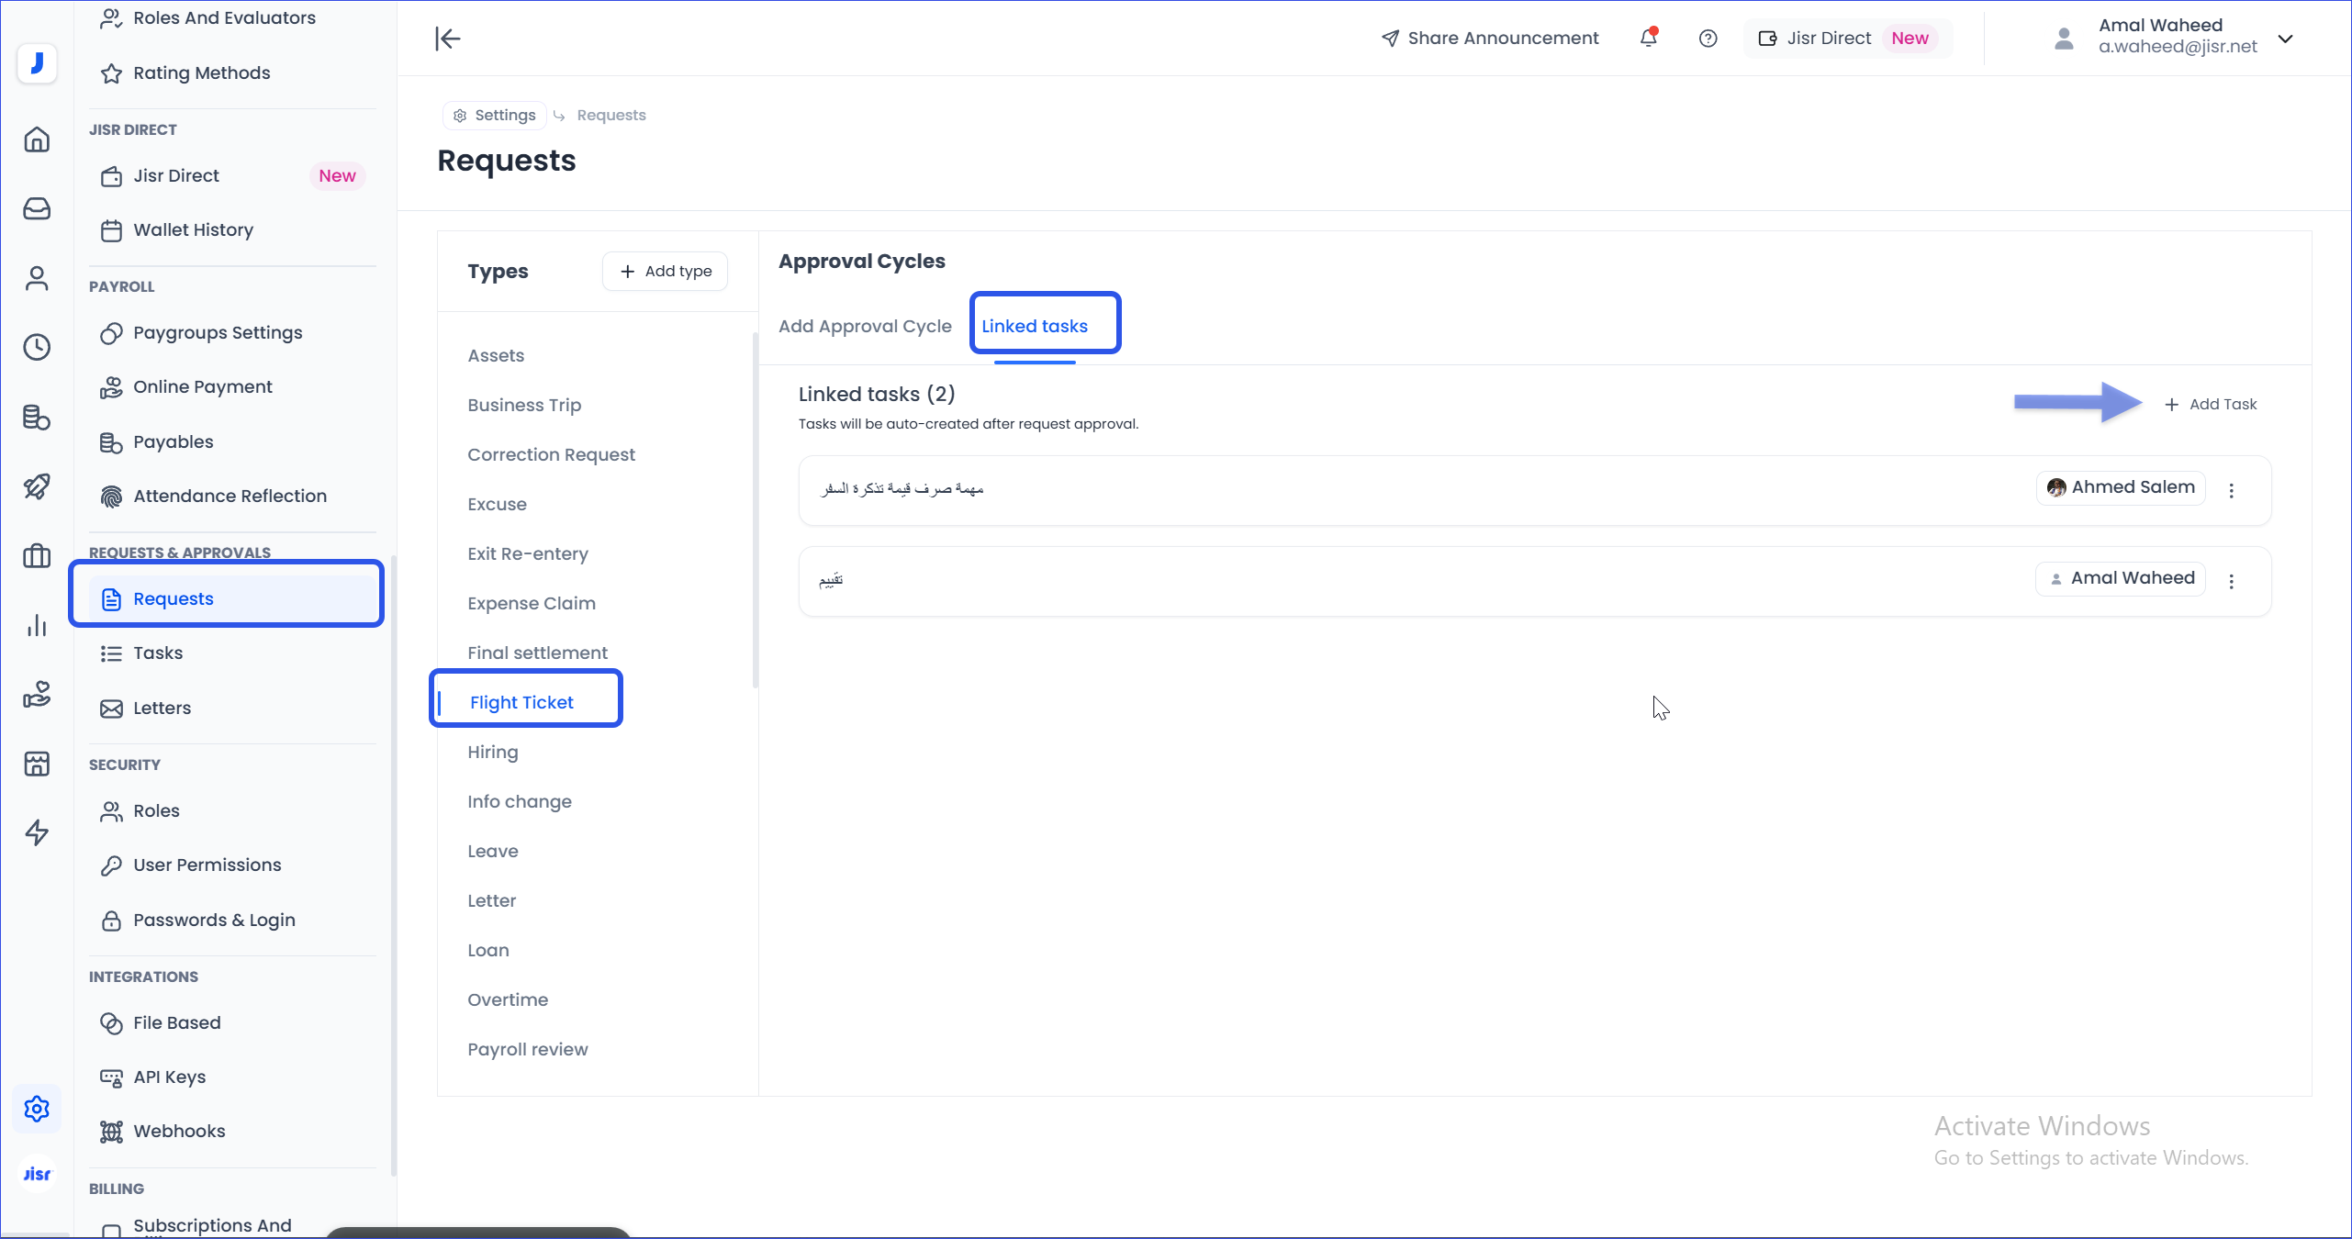Click the Add type button
Screen dimensions: 2352x1239
666,271
